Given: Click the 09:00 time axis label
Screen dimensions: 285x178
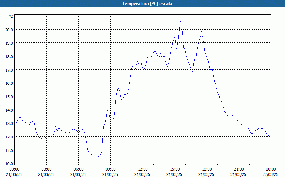Looking at the screenshot, I should [x=110, y=169].
